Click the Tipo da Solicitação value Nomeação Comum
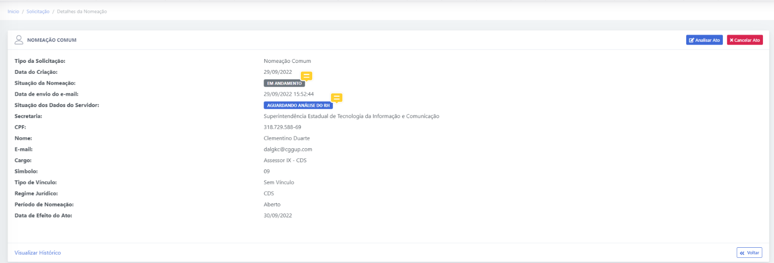This screenshot has height=263, width=774. pos(287,61)
